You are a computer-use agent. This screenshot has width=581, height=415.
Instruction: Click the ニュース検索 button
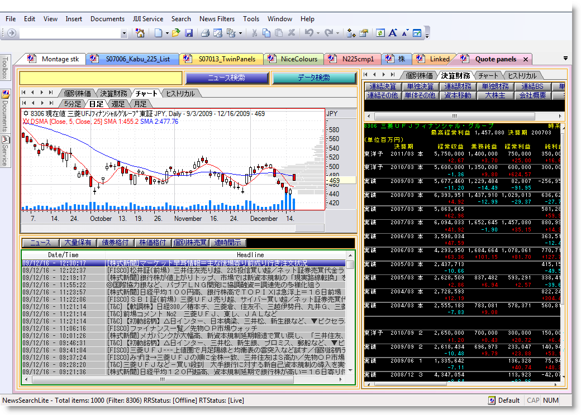226,78
